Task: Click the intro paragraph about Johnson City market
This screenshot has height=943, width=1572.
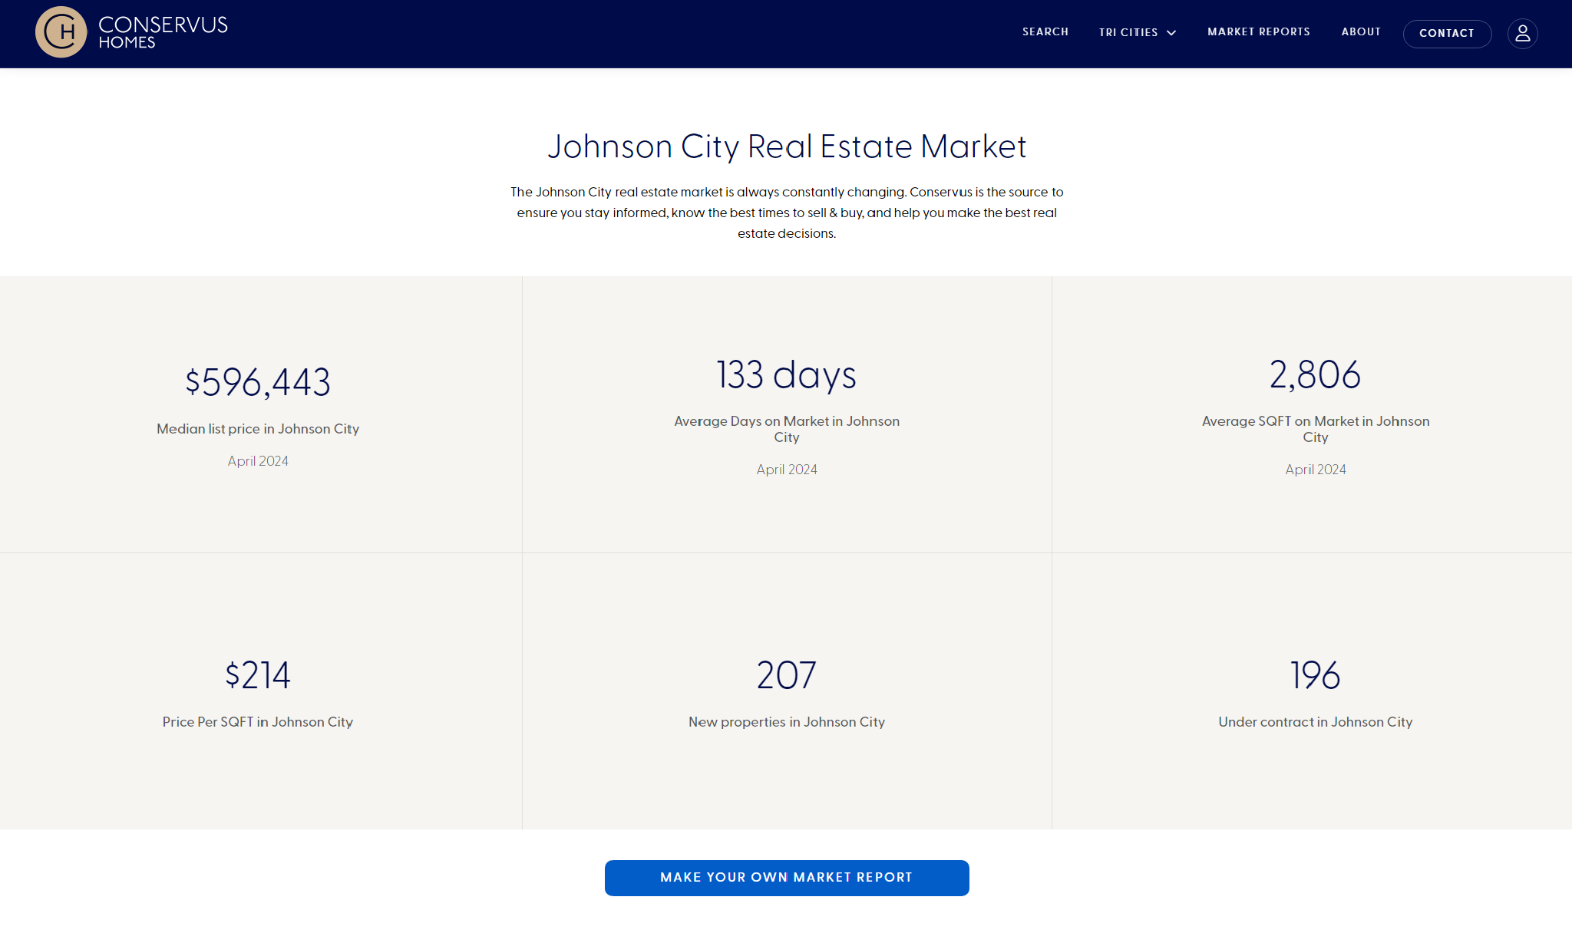Action: tap(787, 213)
